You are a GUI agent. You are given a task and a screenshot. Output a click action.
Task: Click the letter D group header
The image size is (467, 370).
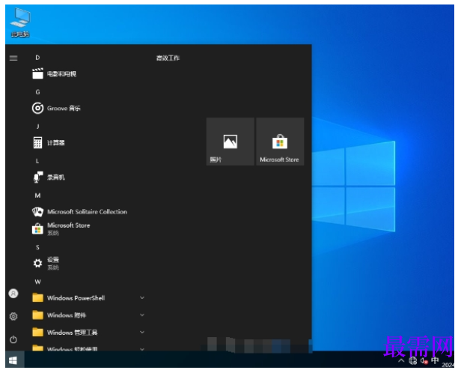37,58
